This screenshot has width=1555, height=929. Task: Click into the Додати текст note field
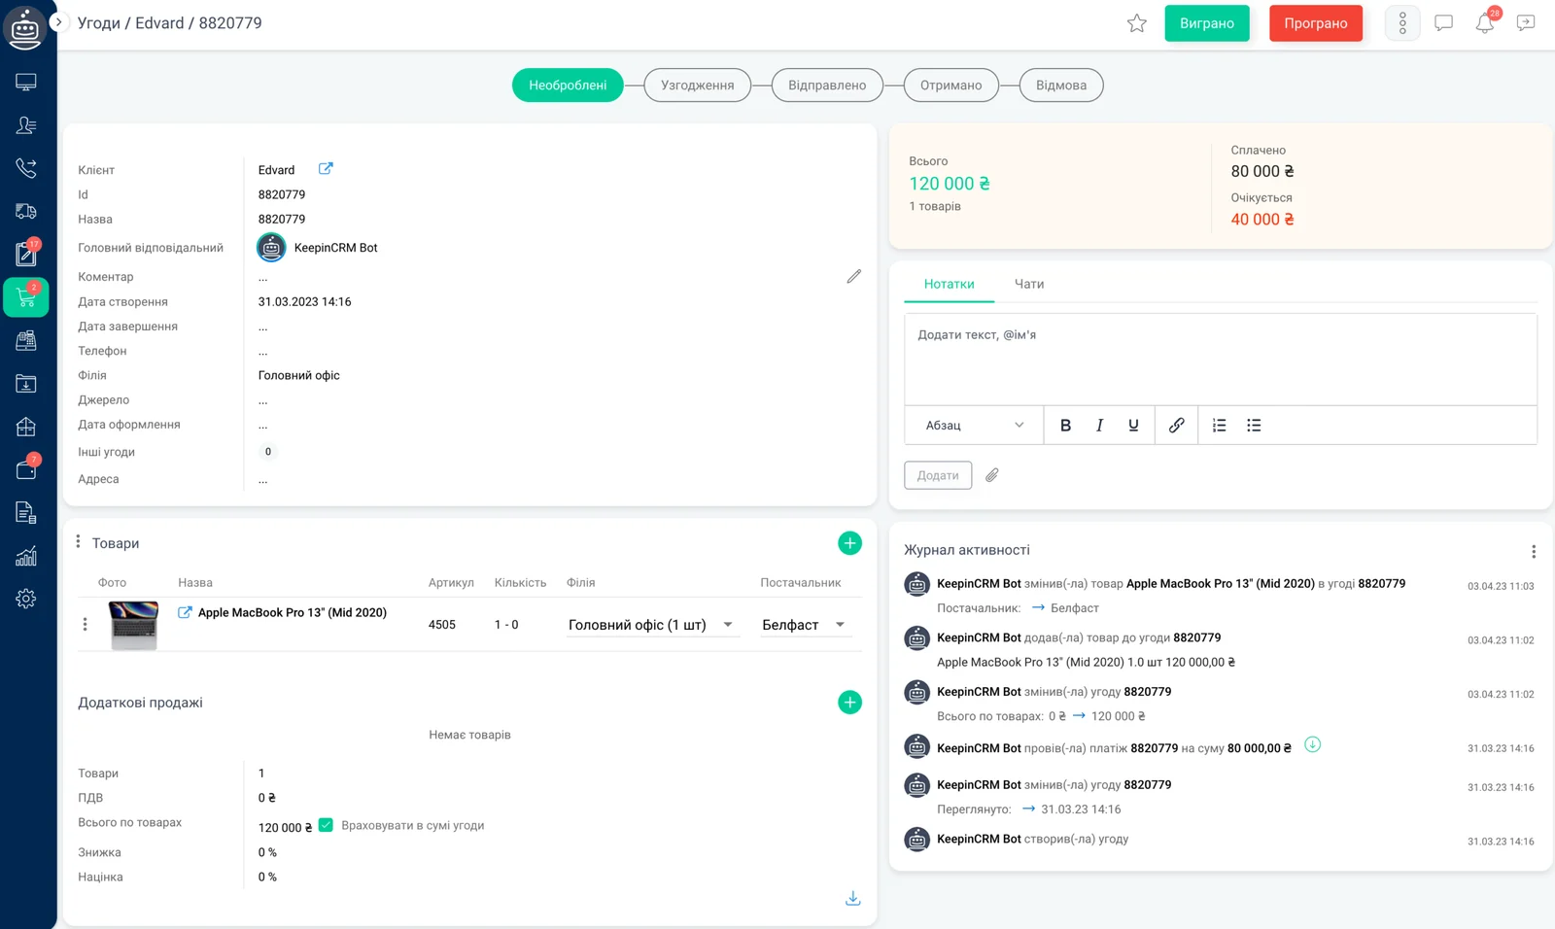[1221, 360]
